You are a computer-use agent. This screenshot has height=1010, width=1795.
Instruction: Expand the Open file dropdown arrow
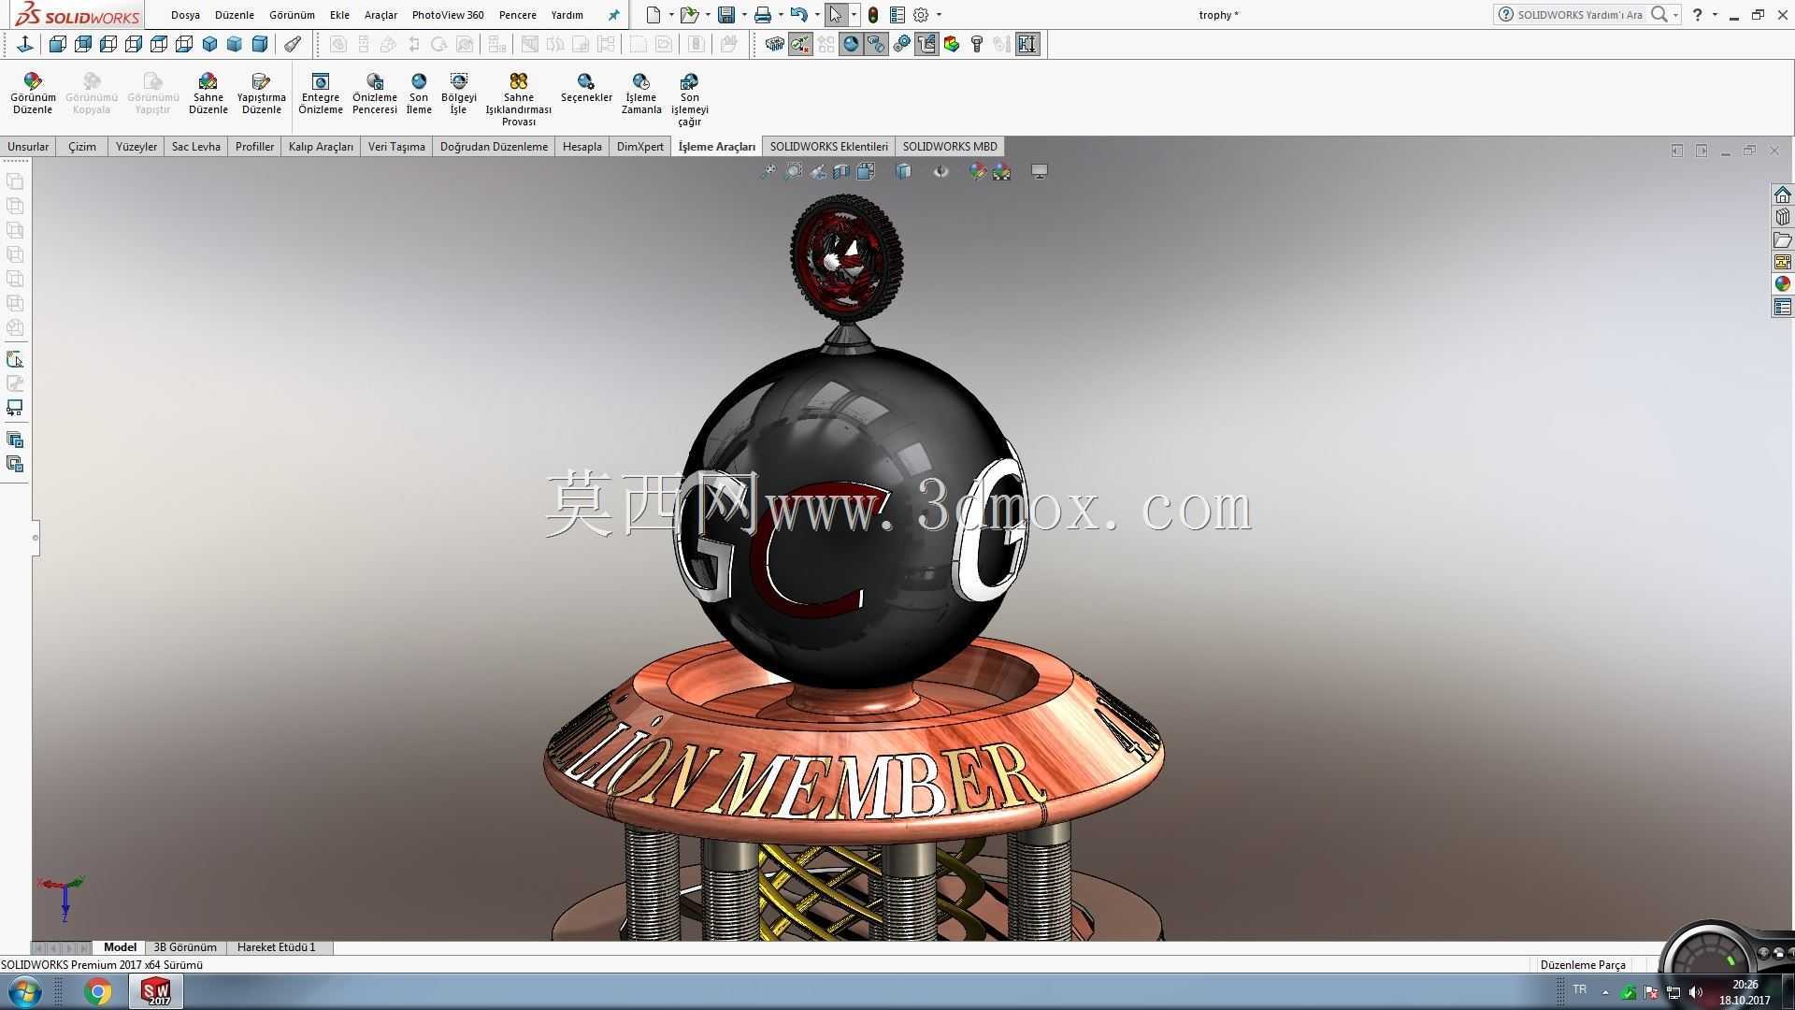708,15
